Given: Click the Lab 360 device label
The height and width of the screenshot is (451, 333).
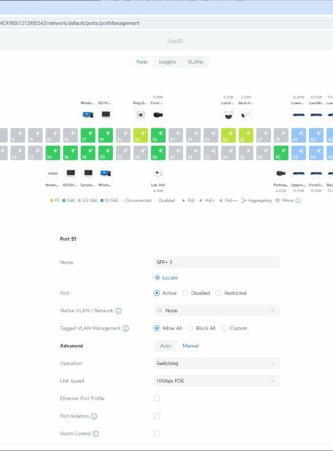Looking at the screenshot, I should pos(158,185).
